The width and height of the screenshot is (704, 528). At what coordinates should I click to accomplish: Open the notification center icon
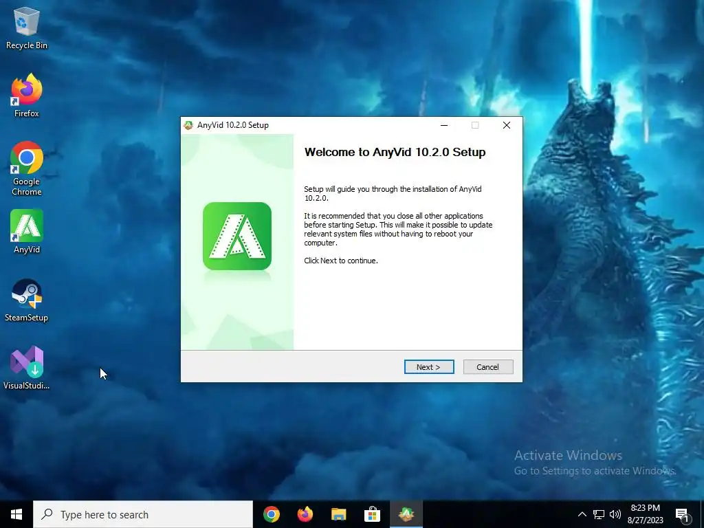682,515
